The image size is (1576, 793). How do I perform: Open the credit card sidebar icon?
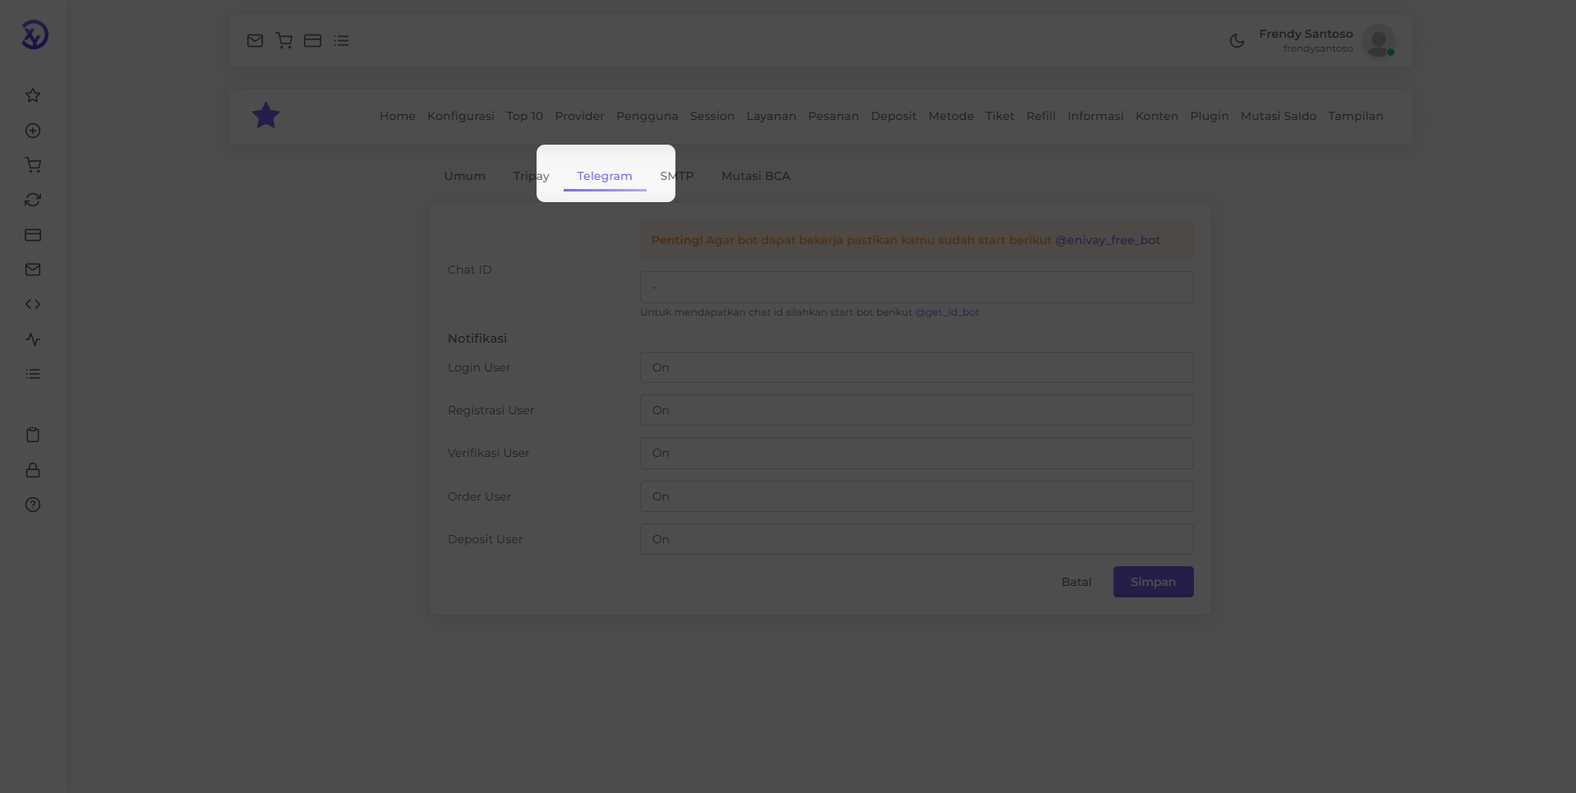[x=33, y=235]
